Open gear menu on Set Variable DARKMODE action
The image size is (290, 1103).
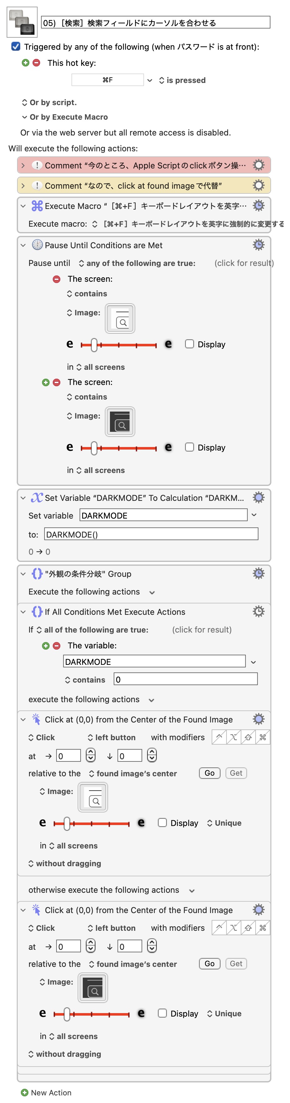pos(258,498)
